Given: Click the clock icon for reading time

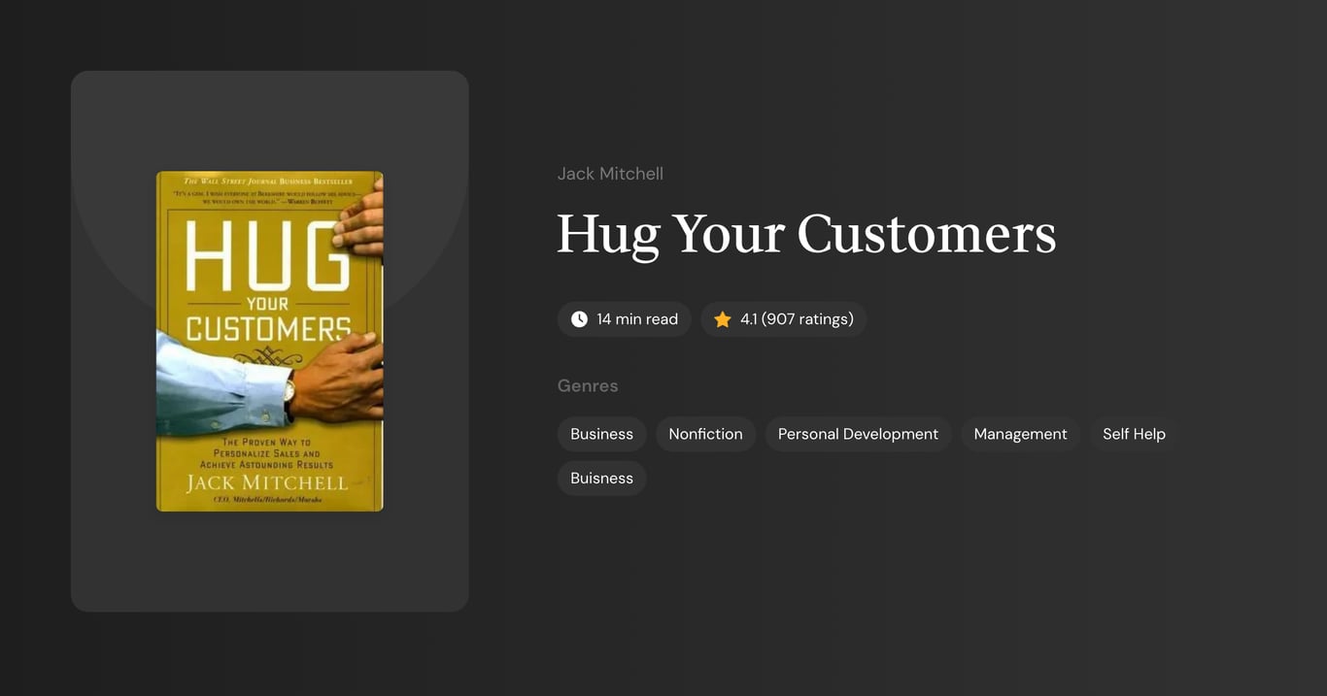Looking at the screenshot, I should [578, 318].
